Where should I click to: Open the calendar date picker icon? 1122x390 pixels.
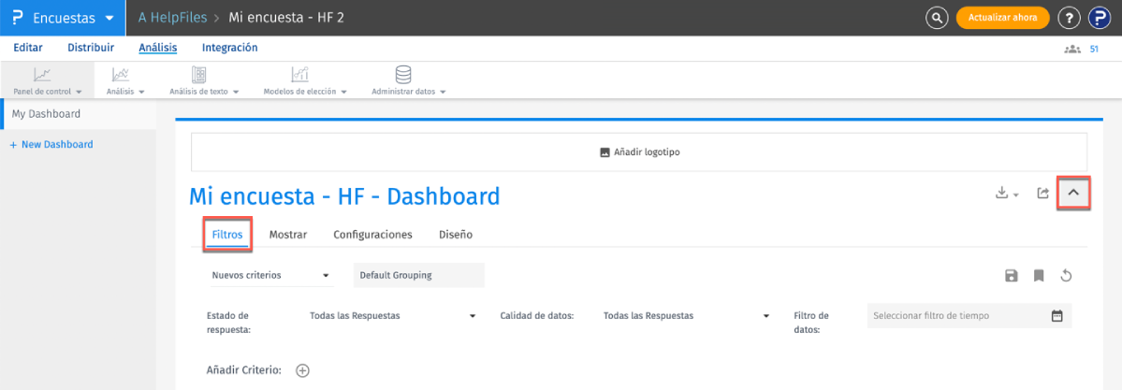(1056, 315)
